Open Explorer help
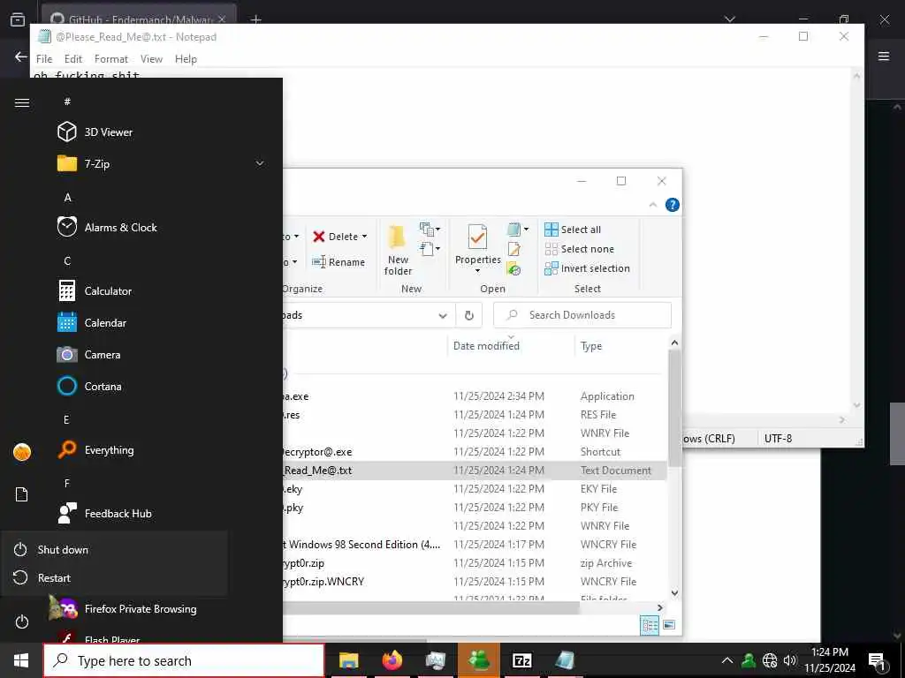The width and height of the screenshot is (905, 678). tap(673, 205)
